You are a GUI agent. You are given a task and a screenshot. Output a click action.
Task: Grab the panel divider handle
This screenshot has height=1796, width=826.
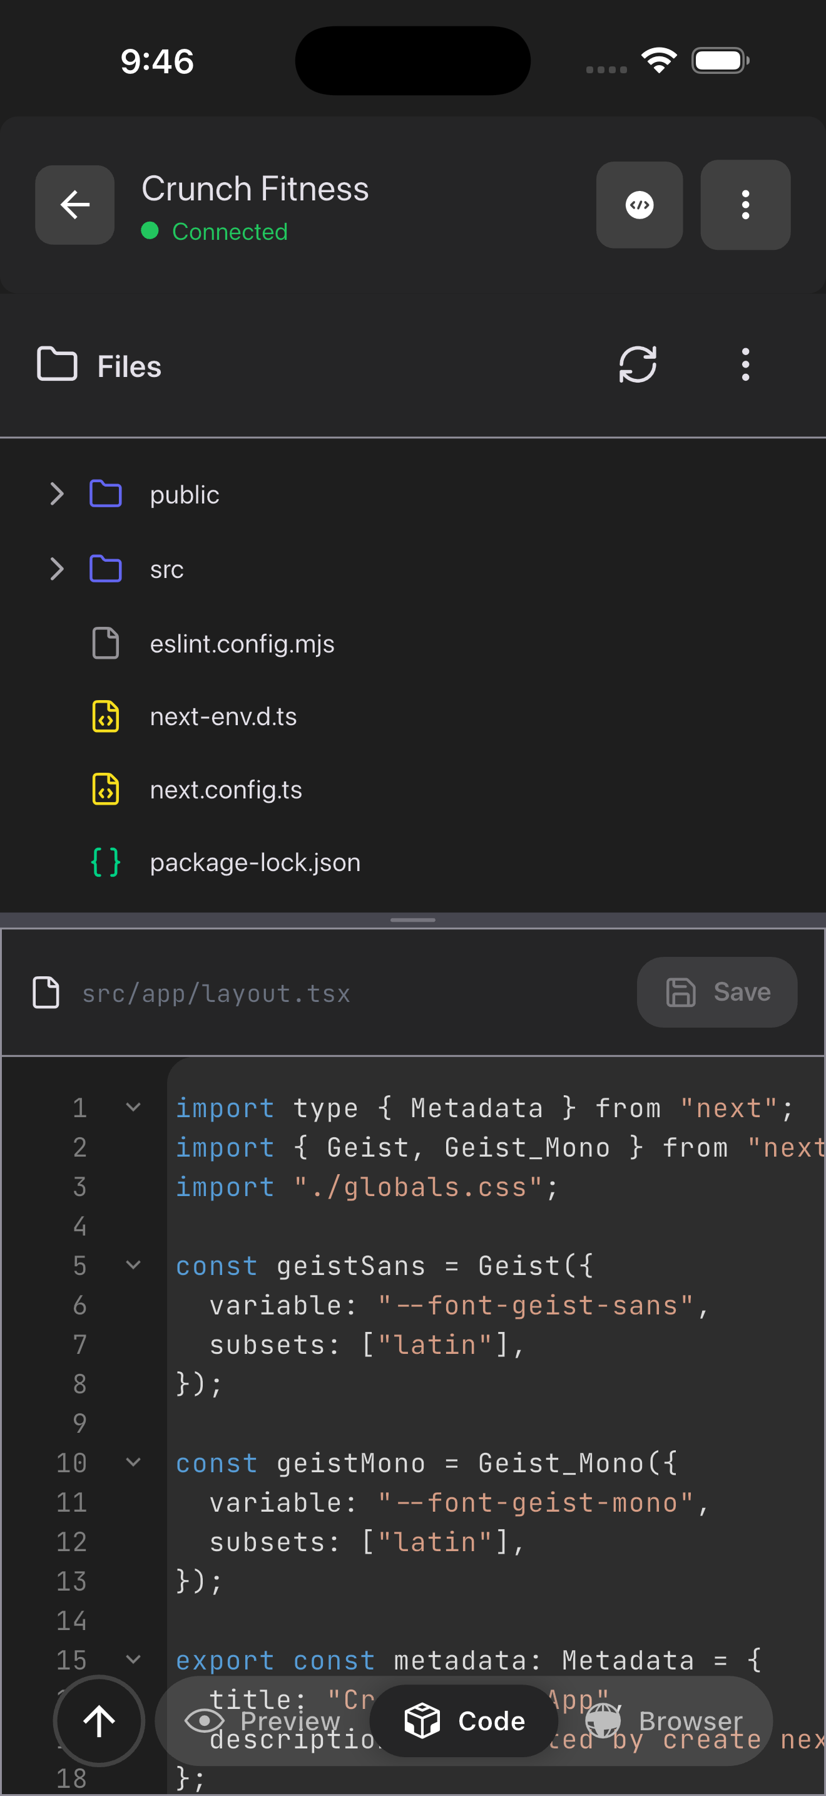click(413, 920)
